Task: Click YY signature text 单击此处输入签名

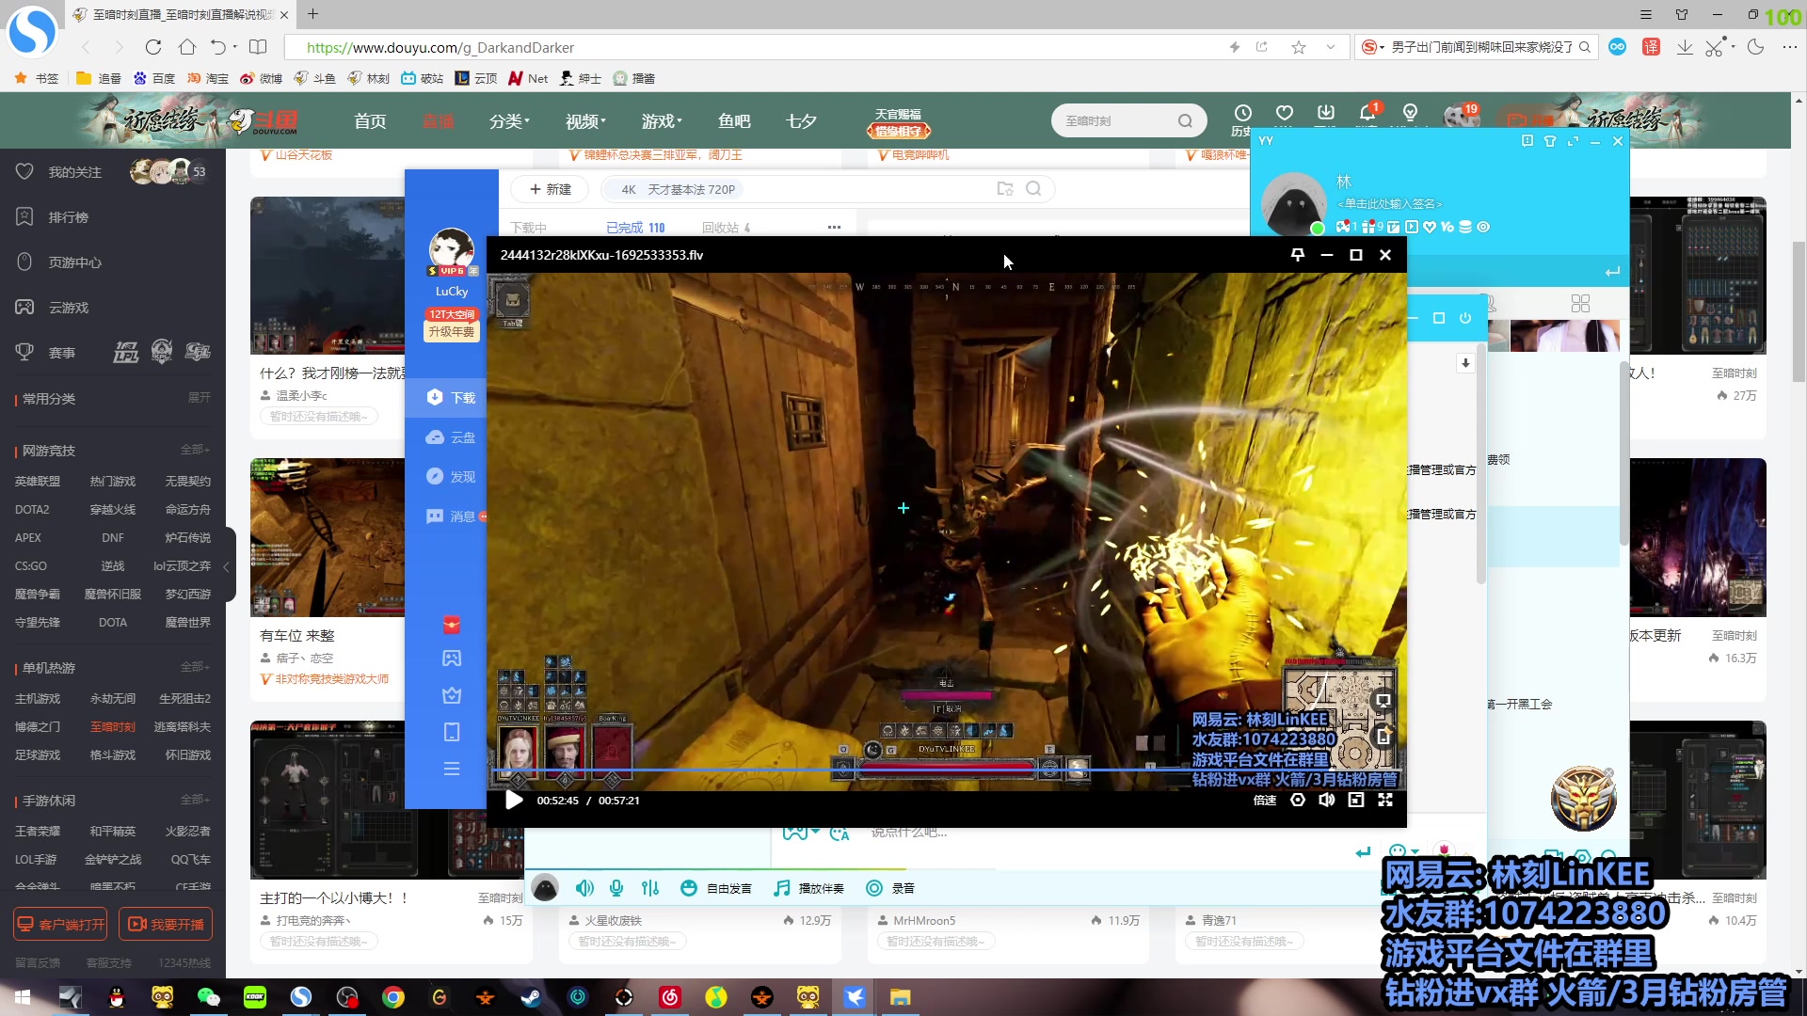Action: 1390,204
